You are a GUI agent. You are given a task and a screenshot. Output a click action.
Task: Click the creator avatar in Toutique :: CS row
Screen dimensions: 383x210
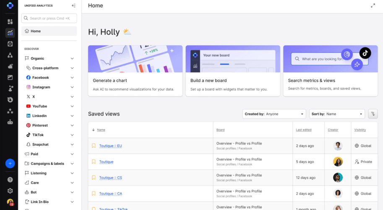(x=338, y=178)
